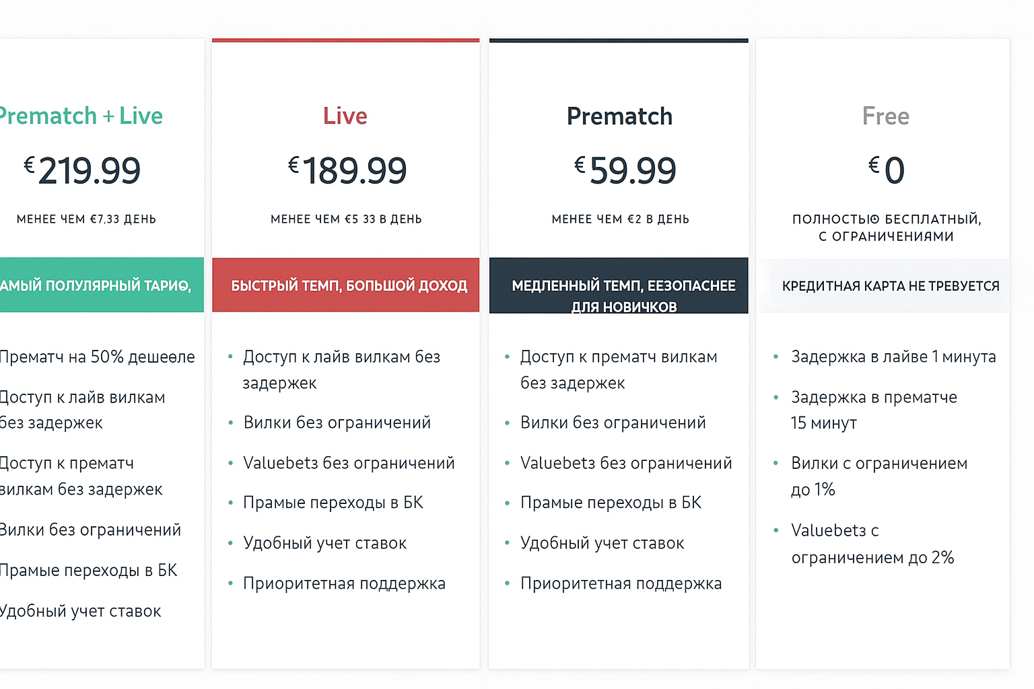Select the €219.99 price amount
Screen dimensions: 1034x689
coord(83,170)
